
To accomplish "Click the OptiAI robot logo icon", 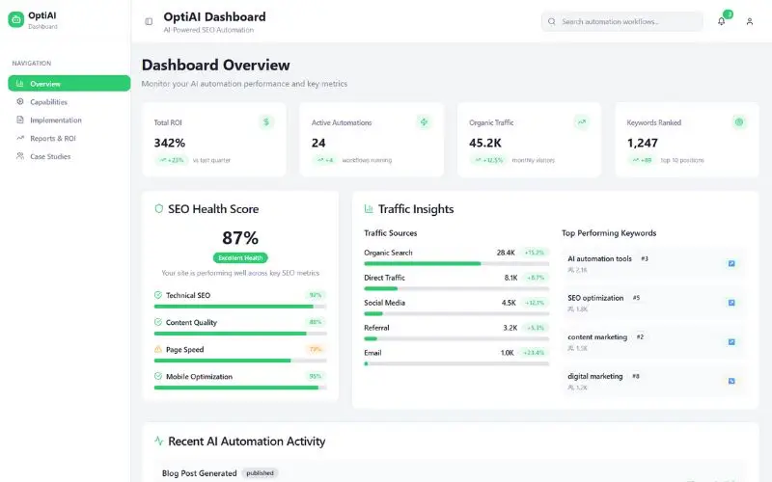I will click(15, 19).
